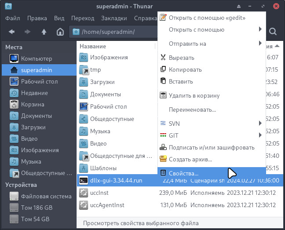Open the Файл menu
Viewport: 285px width, 230px height.
point(13,18)
